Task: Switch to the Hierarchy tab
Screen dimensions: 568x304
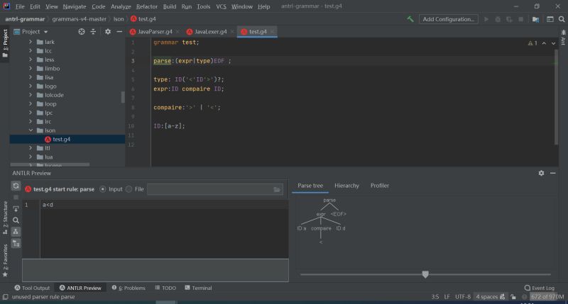Action: 346,186
